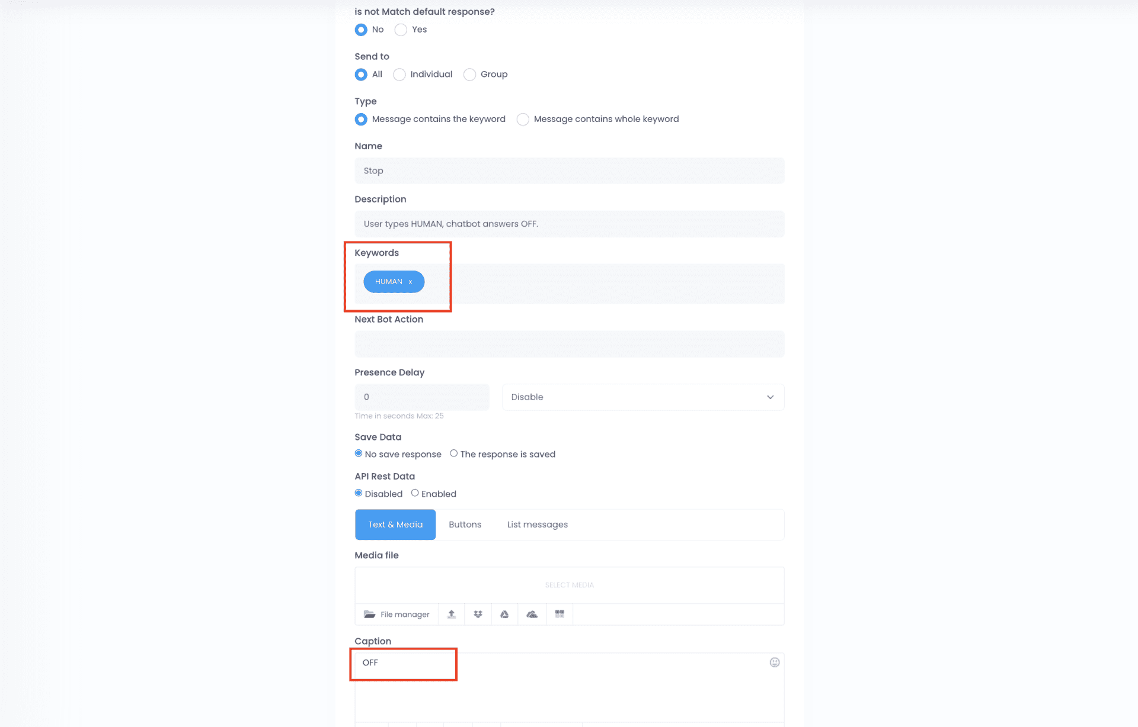Select The response is saved option
Image resolution: width=1138 pixels, height=727 pixels.
(453, 453)
